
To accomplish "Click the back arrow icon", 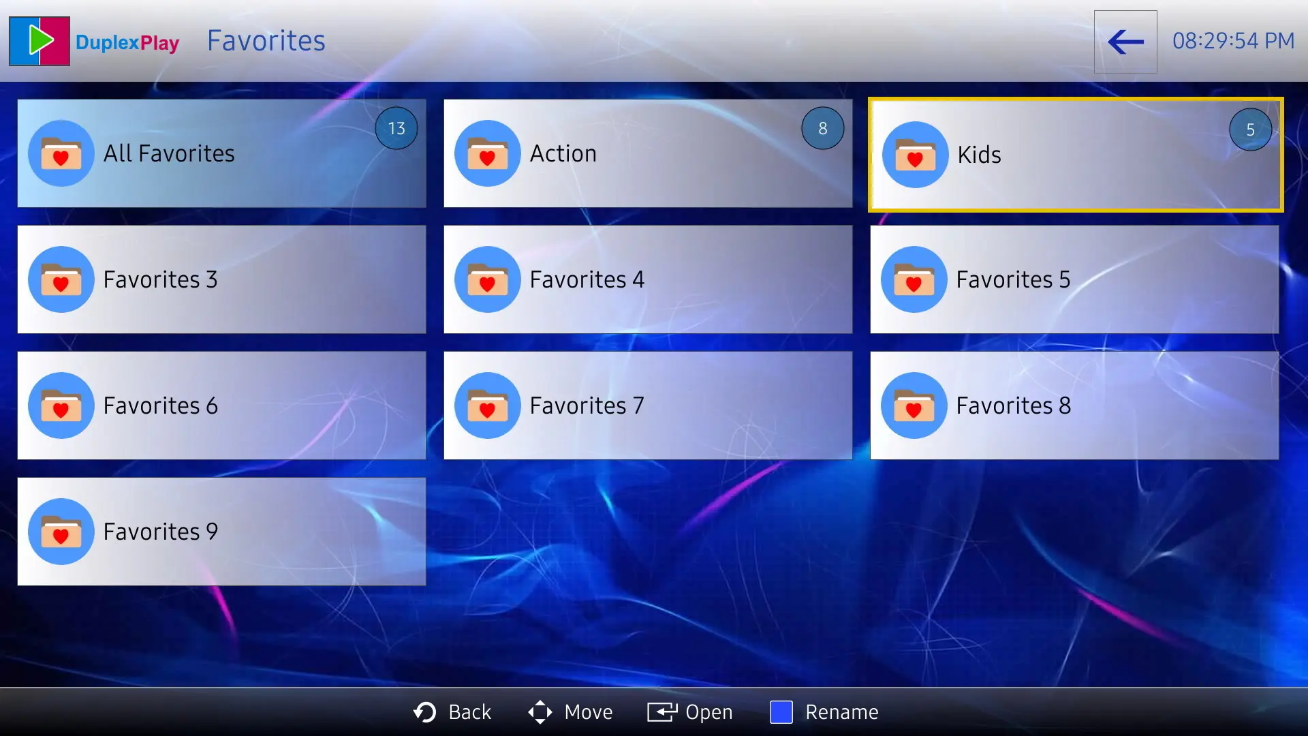I will [x=1125, y=42].
